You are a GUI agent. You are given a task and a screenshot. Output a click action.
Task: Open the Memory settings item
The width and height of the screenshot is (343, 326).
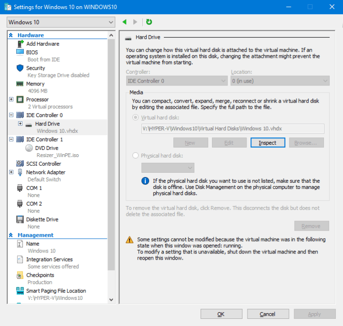coord(35,84)
